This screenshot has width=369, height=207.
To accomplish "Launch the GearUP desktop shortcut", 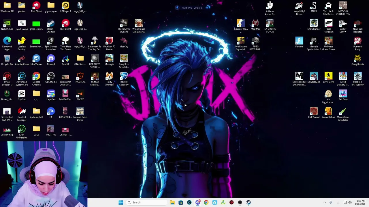I will click(65, 60).
